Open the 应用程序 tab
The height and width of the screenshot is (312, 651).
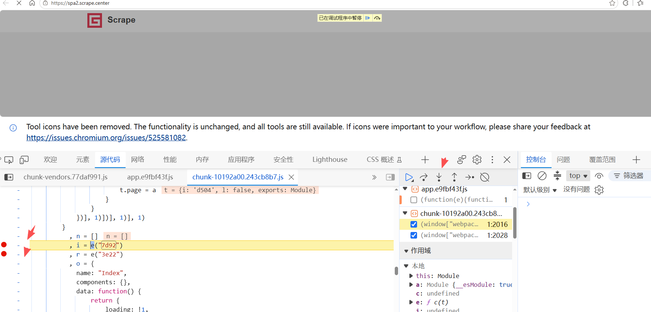(x=241, y=160)
